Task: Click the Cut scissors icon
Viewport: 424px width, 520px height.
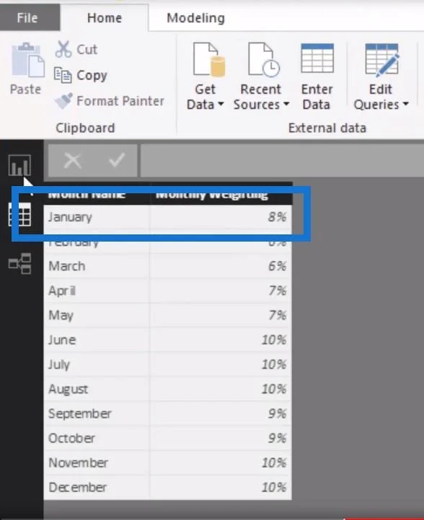Action: point(63,49)
